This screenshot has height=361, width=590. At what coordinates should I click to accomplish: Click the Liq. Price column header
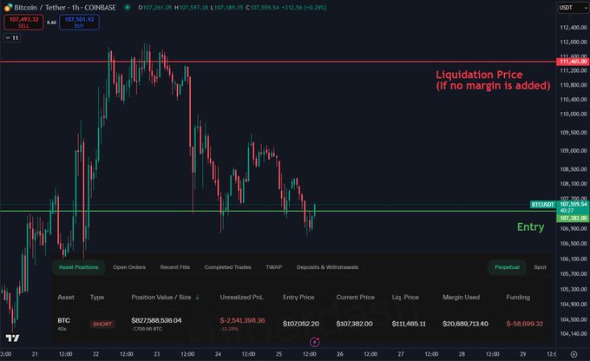pyautogui.click(x=405, y=298)
